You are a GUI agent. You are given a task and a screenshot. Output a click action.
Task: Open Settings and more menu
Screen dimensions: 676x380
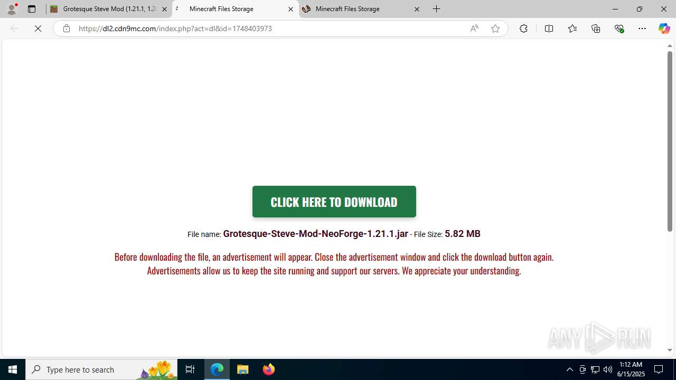(x=642, y=28)
